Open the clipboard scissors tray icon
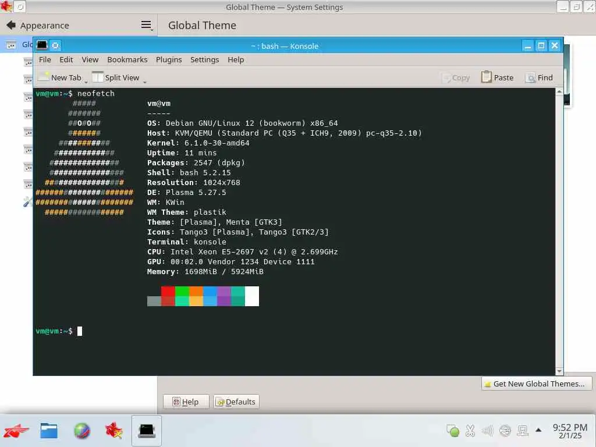Viewport: 596px width, 447px height. click(x=470, y=431)
